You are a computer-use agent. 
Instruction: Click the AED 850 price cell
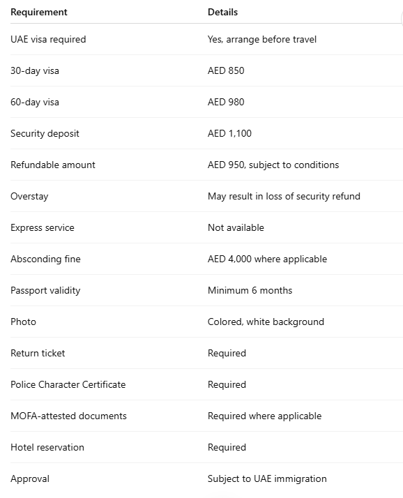[x=226, y=70]
